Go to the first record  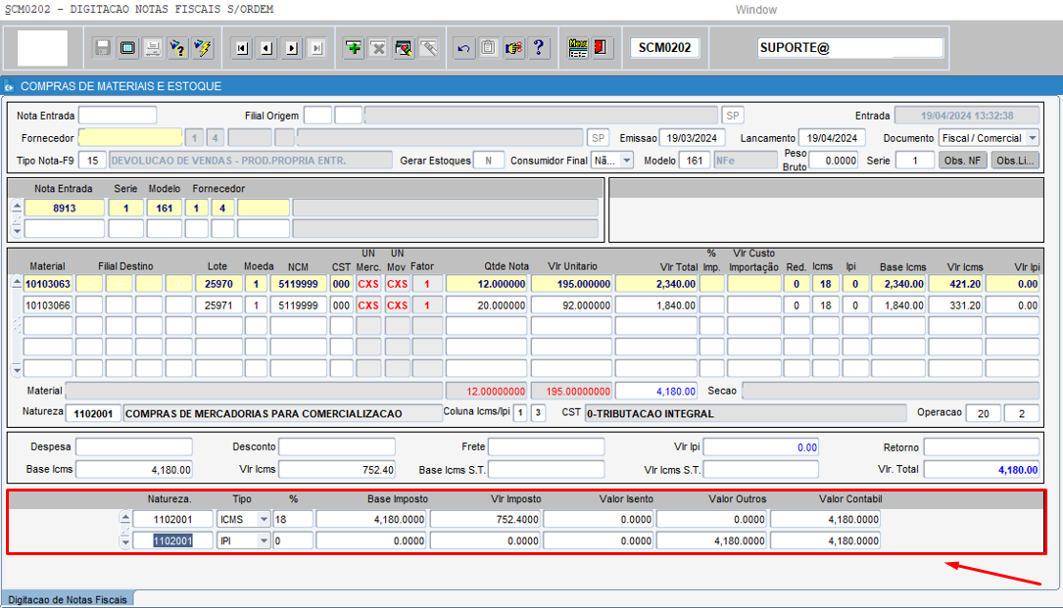click(241, 47)
